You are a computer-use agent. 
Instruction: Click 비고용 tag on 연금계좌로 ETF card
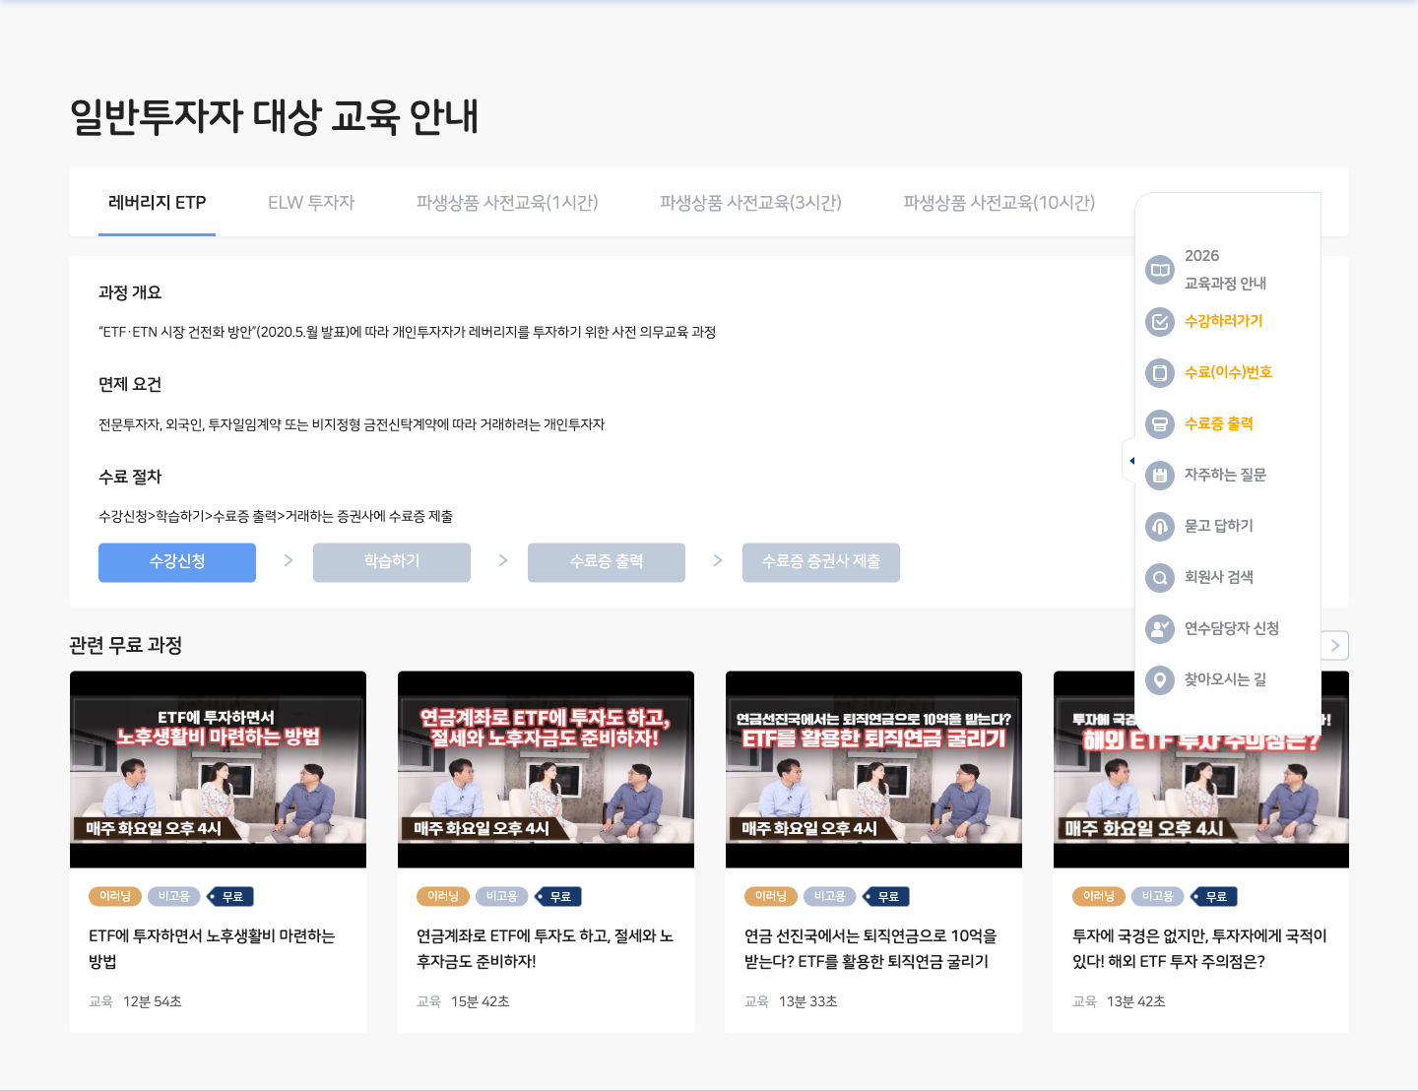pos(501,896)
